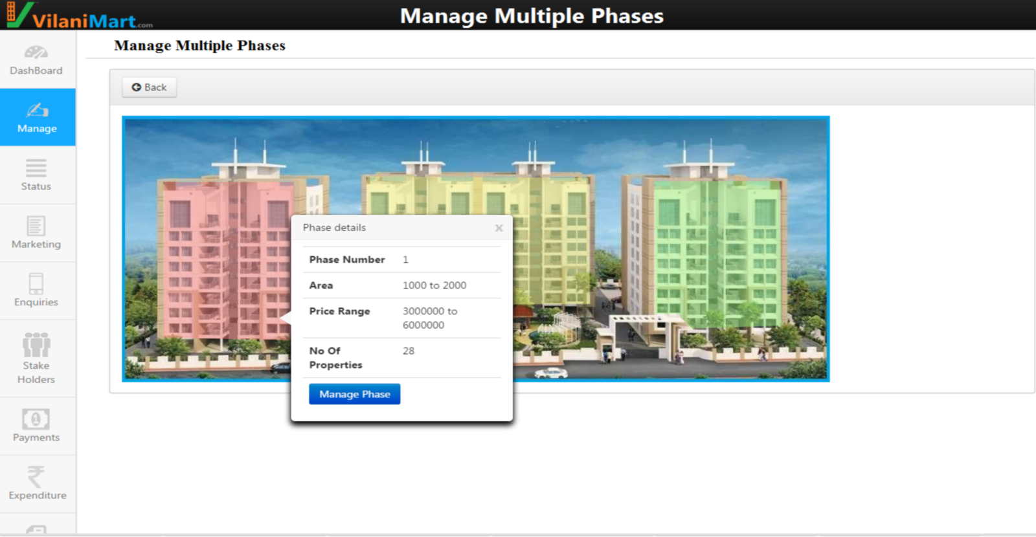
Task: Close the Phase details popup
Action: tap(499, 228)
